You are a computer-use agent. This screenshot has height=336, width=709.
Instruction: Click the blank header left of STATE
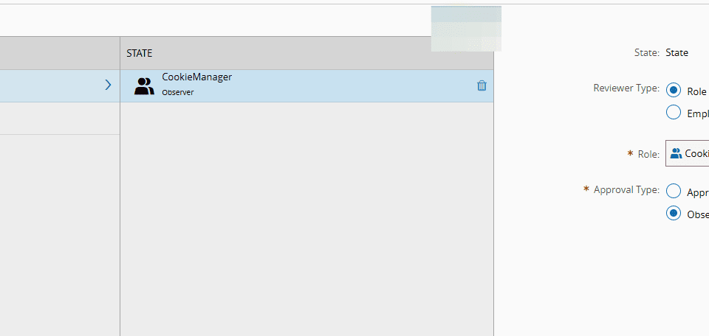[x=59, y=54]
